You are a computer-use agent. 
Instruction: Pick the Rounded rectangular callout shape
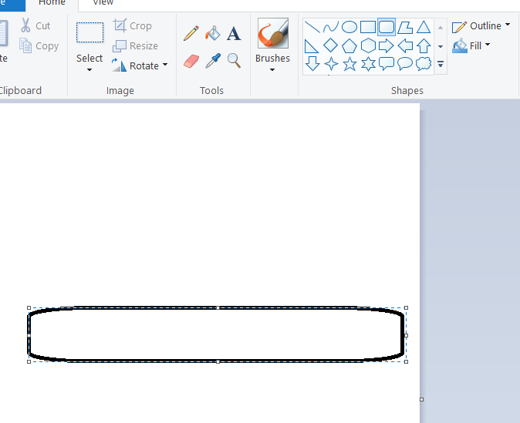[x=387, y=64]
